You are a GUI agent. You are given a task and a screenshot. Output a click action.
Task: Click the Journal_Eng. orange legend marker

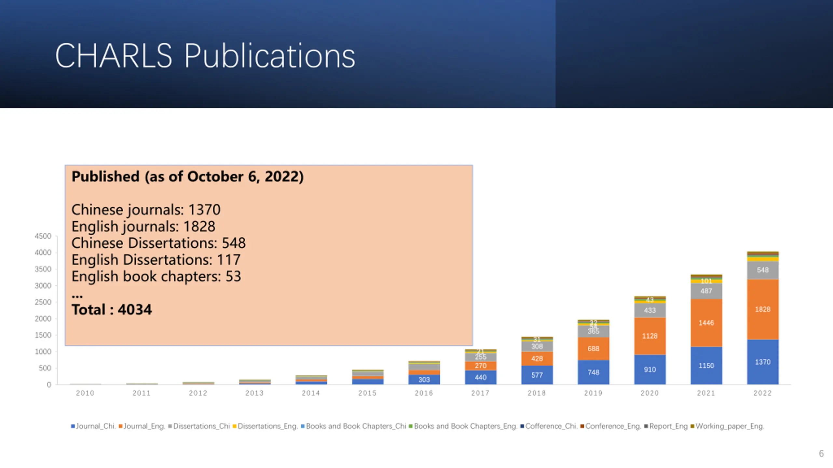tap(120, 426)
